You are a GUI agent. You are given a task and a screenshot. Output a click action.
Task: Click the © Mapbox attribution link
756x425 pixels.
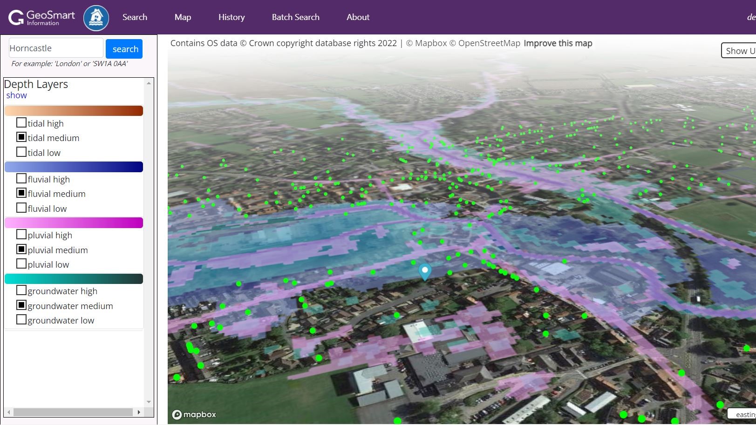426,43
